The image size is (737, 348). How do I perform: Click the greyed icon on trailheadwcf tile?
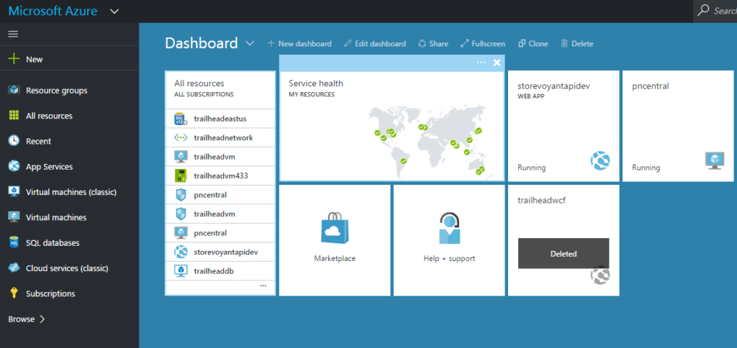click(x=600, y=275)
